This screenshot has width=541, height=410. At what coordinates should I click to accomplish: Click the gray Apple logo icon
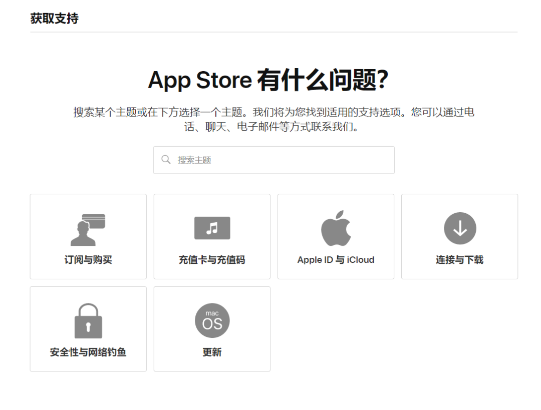(x=336, y=228)
